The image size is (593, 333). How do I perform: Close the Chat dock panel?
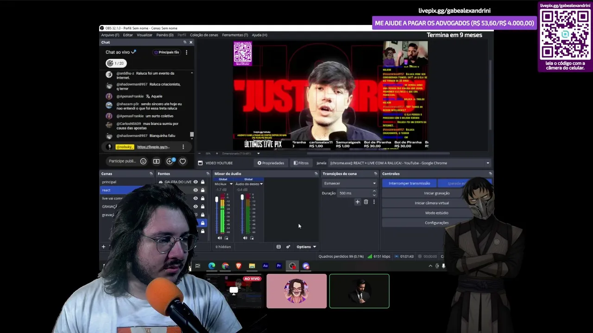click(191, 42)
